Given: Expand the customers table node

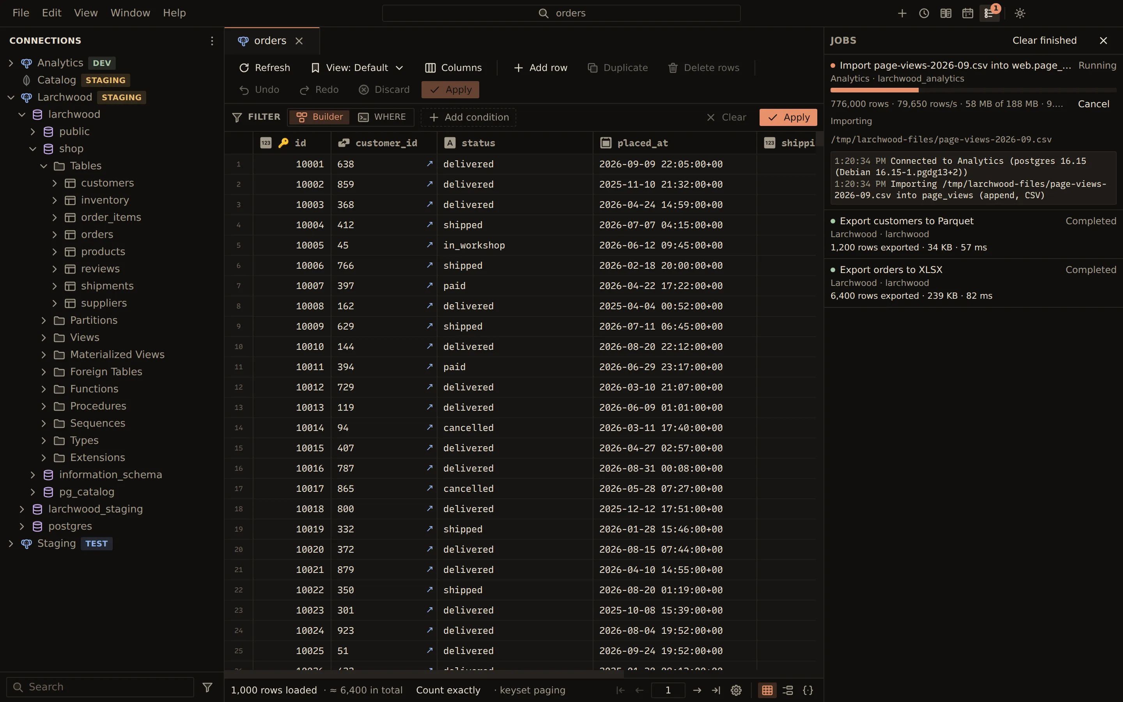Looking at the screenshot, I should tap(55, 183).
